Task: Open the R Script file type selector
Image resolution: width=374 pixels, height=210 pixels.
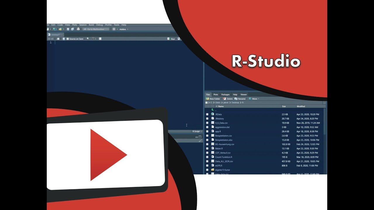Action: pyautogui.click(x=197, y=132)
